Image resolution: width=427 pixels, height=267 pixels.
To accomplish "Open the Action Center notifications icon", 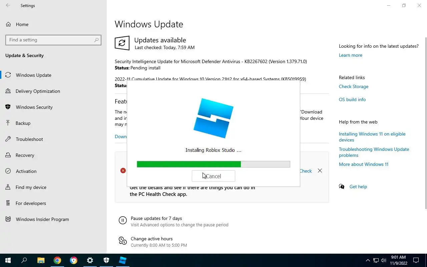I will coord(416,260).
